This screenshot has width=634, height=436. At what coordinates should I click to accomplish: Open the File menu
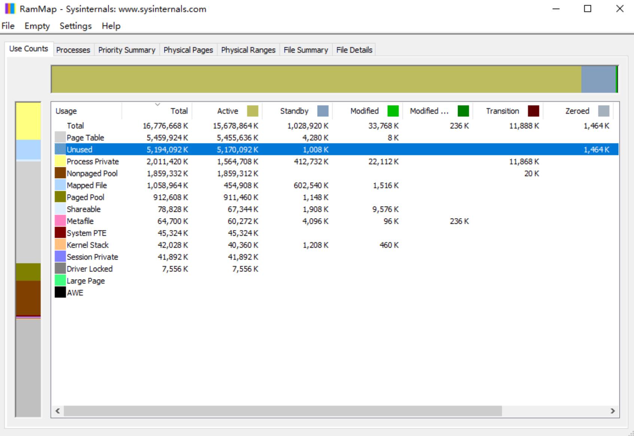click(7, 26)
